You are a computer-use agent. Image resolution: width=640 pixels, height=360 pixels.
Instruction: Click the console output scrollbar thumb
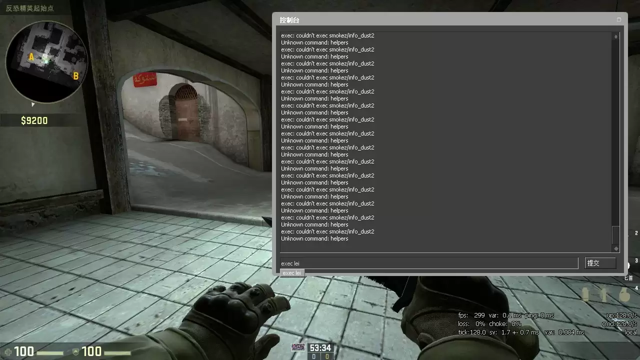615,235
